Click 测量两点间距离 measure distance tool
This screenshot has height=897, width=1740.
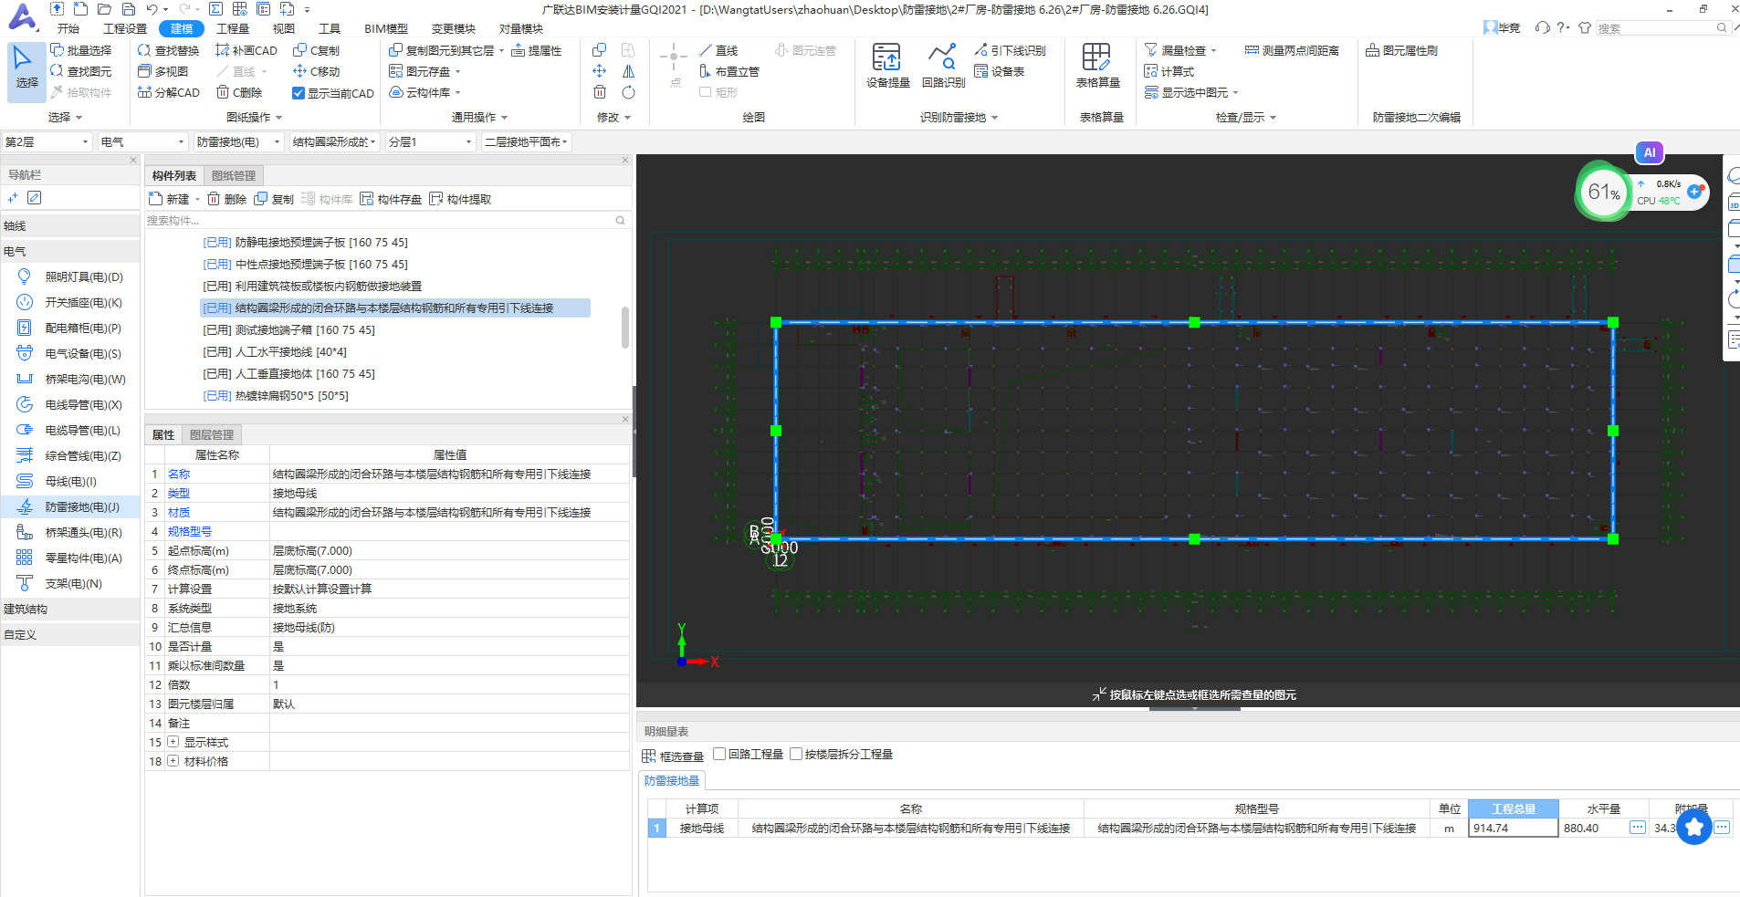(x=1292, y=50)
